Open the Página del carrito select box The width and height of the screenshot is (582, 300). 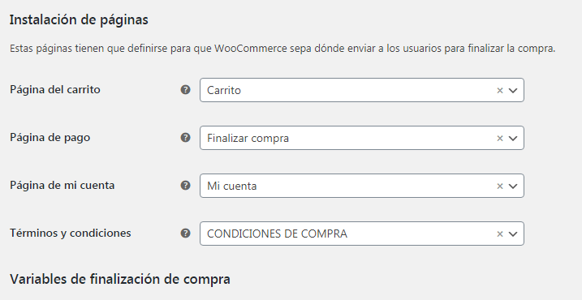[x=362, y=90]
